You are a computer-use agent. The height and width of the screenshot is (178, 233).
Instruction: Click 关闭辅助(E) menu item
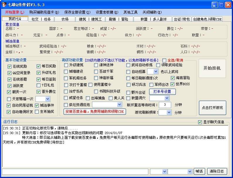(152, 12)
